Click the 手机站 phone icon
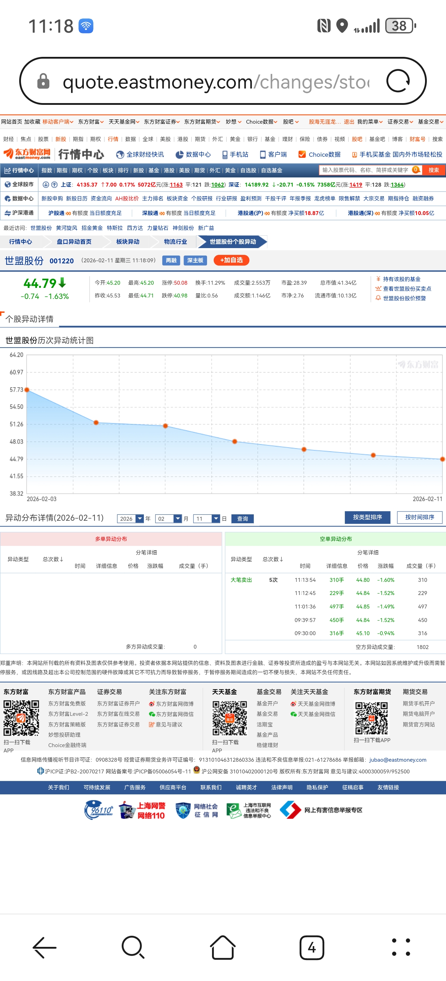The image size is (446, 981). [225, 154]
